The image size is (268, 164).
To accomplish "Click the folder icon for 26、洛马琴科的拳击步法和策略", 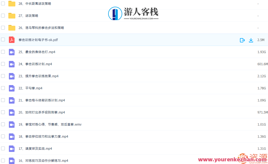I will pos(12,28).
